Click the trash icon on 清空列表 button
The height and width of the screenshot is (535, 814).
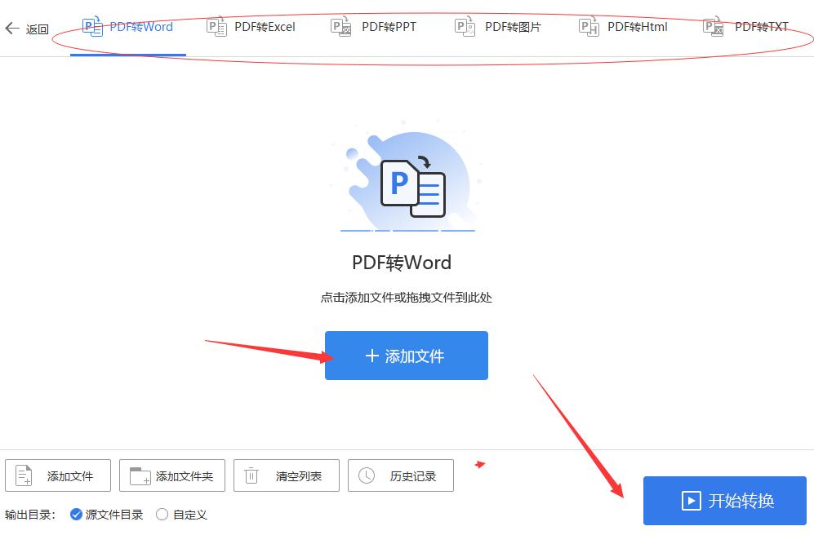click(251, 475)
